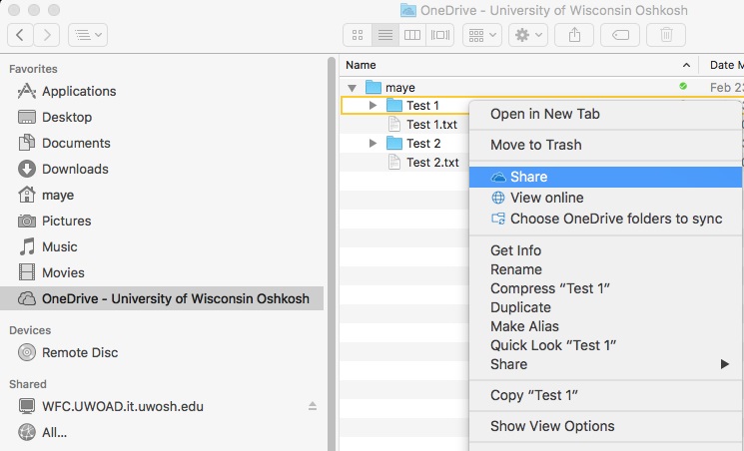Collapse the maye folder disclosure triangle
This screenshot has width=744, height=451.
[x=352, y=88]
